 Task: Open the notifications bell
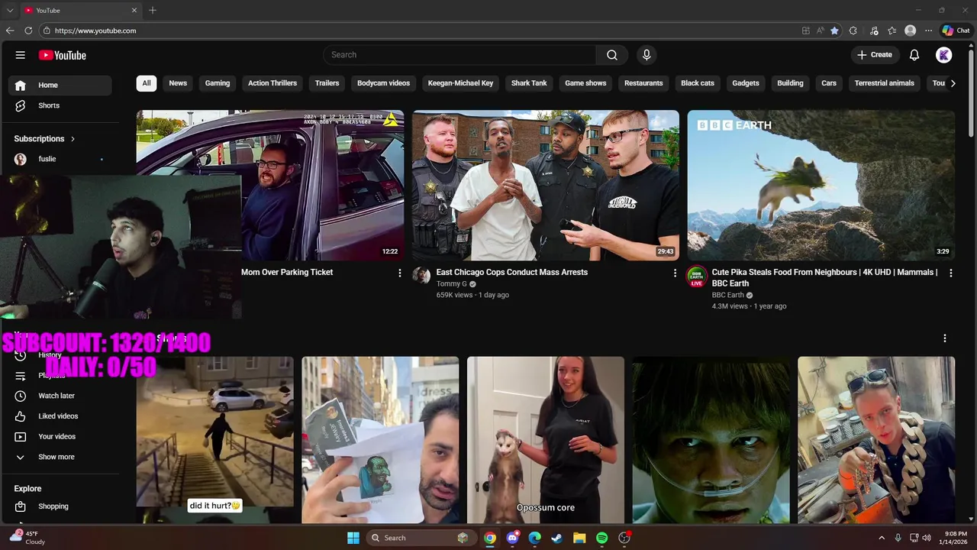point(914,55)
